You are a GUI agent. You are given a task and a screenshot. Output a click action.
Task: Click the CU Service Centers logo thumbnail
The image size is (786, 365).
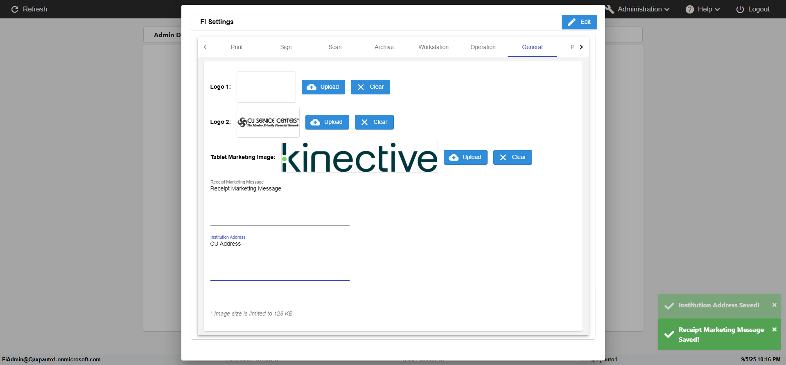(x=268, y=122)
